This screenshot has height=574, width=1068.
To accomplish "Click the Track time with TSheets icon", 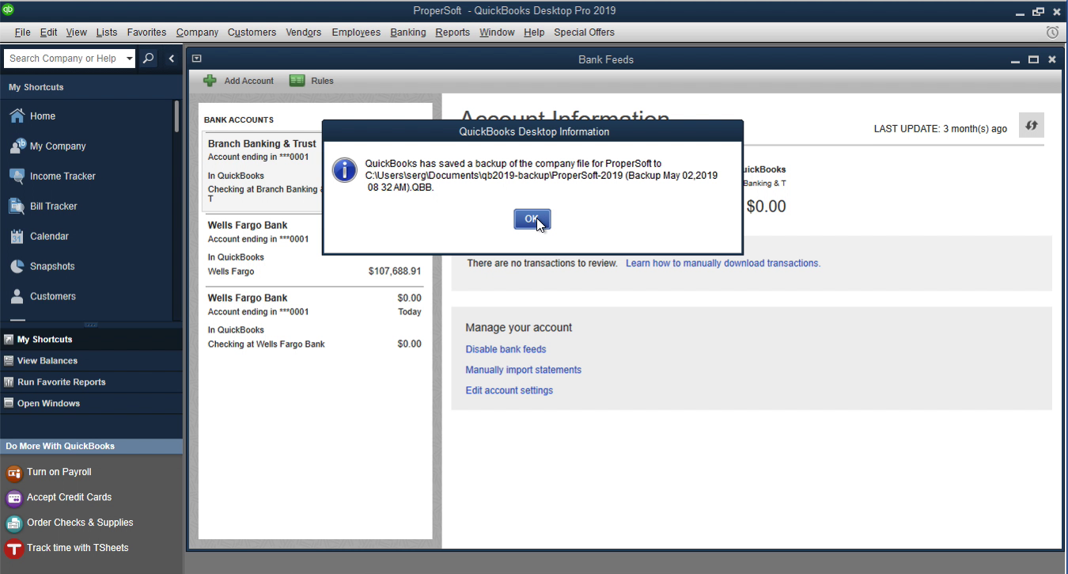I will tap(14, 549).
